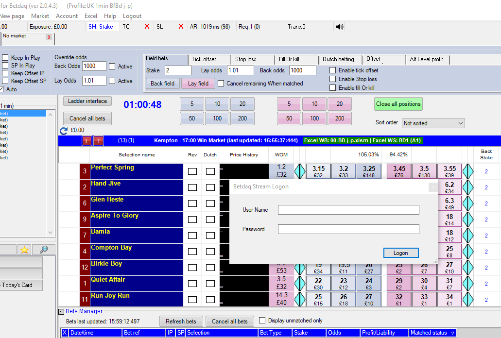Enable Stop loss checkbox
Screen dimensions: 501x338
point(332,79)
